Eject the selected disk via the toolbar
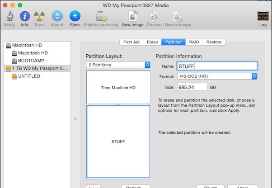Image resolution: width=272 pixels, height=188 pixels. pos(75,16)
